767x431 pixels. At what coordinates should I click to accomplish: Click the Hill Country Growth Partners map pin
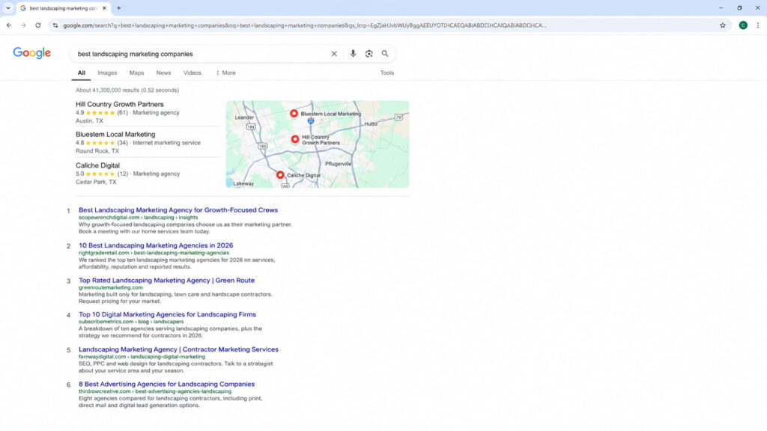295,139
